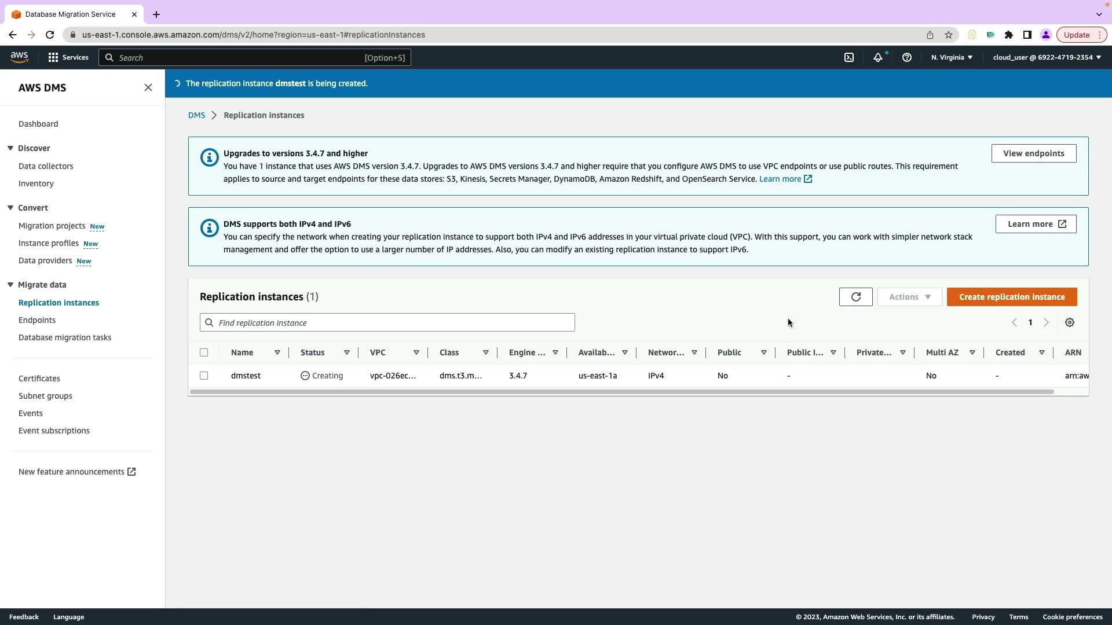Close the AWS DMS side navigation

tap(148, 87)
